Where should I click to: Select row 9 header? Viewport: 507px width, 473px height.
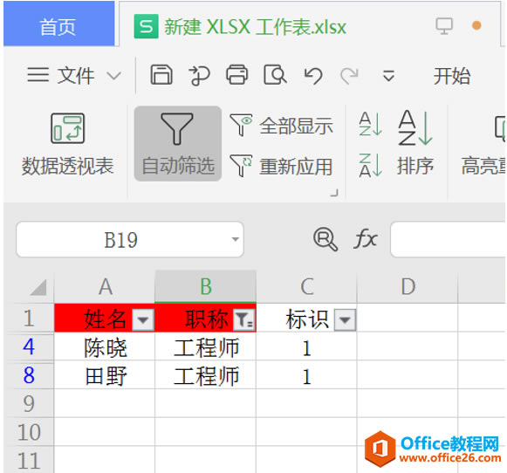(29, 403)
